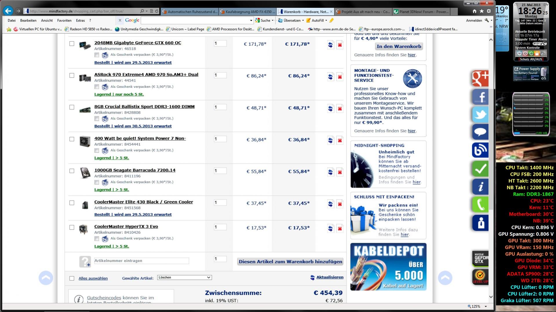Switch to the Planet 3DNow! Forum tab
The width and height of the screenshot is (556, 312).
pyautogui.click(x=422, y=12)
